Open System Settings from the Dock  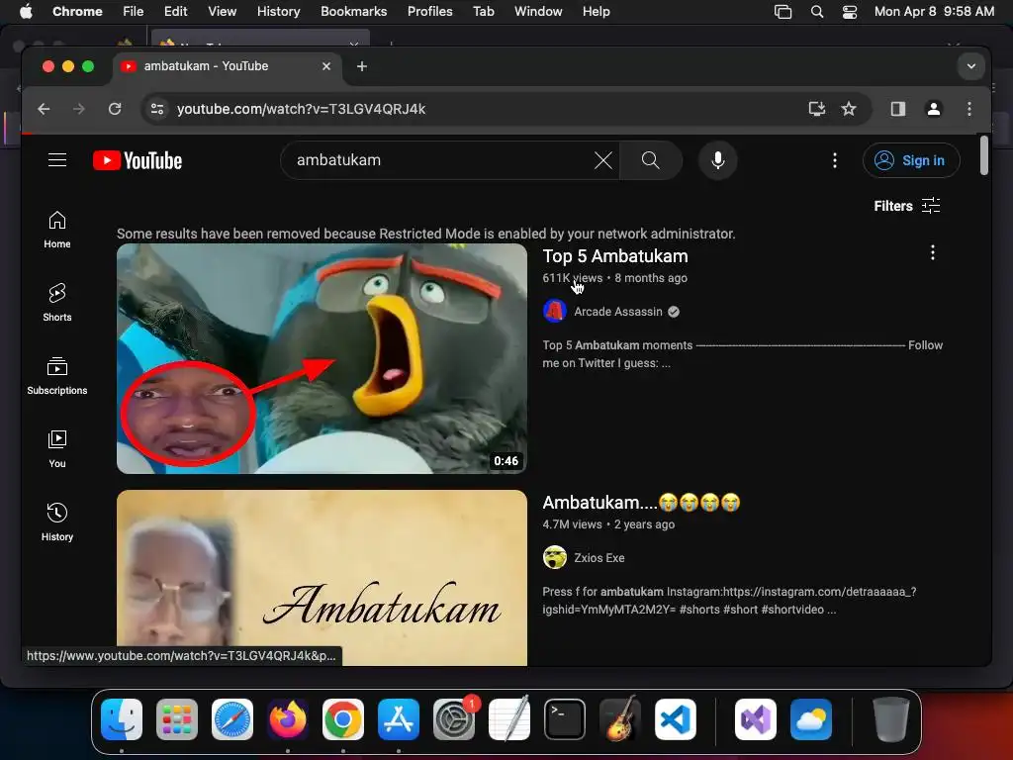click(454, 719)
